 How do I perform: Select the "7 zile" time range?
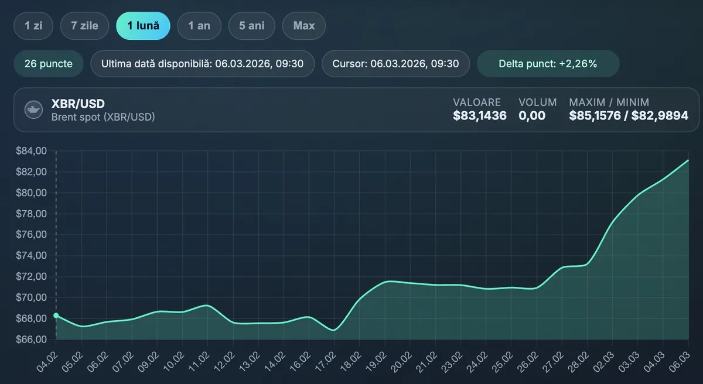(84, 25)
